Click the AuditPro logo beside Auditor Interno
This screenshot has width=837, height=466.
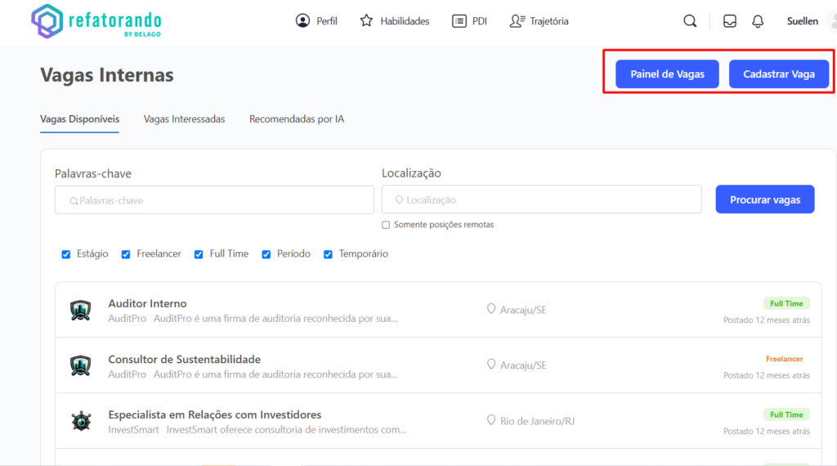pos(80,310)
